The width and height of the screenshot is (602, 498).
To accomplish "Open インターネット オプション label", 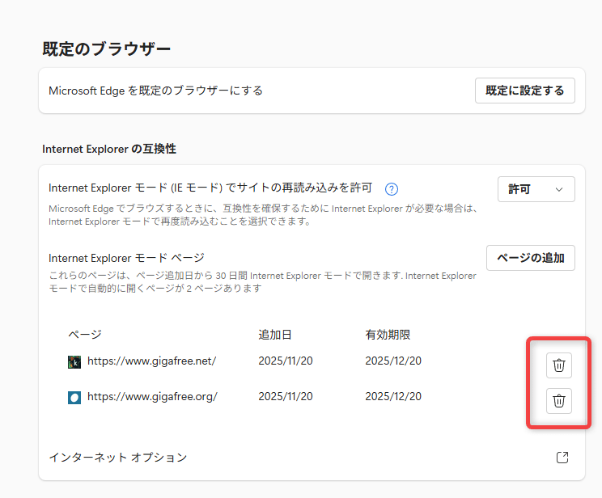I will coord(118,458).
